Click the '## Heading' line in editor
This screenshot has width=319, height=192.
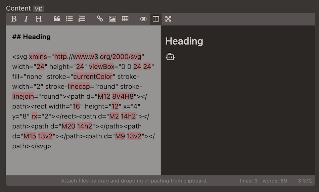point(31,37)
